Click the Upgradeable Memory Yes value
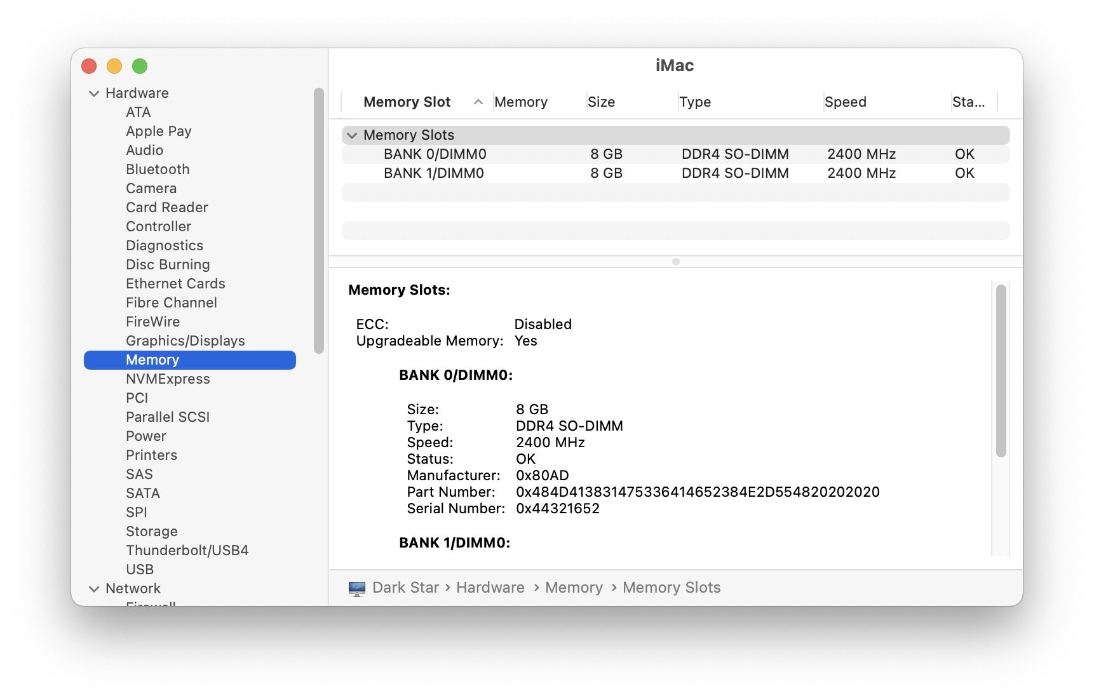Image resolution: width=1094 pixels, height=700 pixels. coord(526,341)
